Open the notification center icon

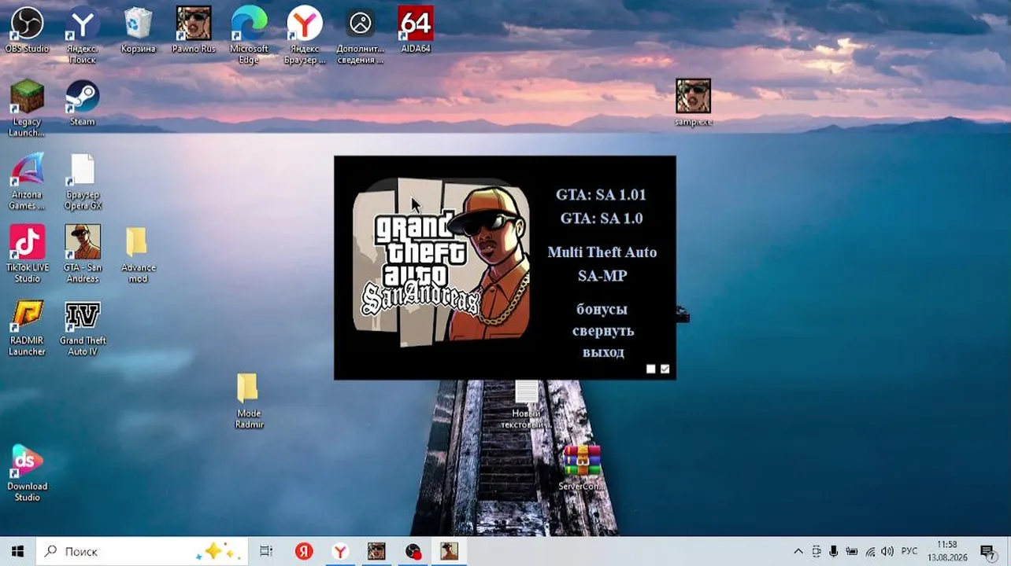(x=987, y=552)
